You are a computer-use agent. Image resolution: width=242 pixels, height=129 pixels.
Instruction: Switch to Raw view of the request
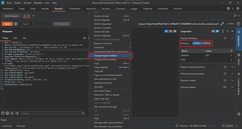coord(16,38)
